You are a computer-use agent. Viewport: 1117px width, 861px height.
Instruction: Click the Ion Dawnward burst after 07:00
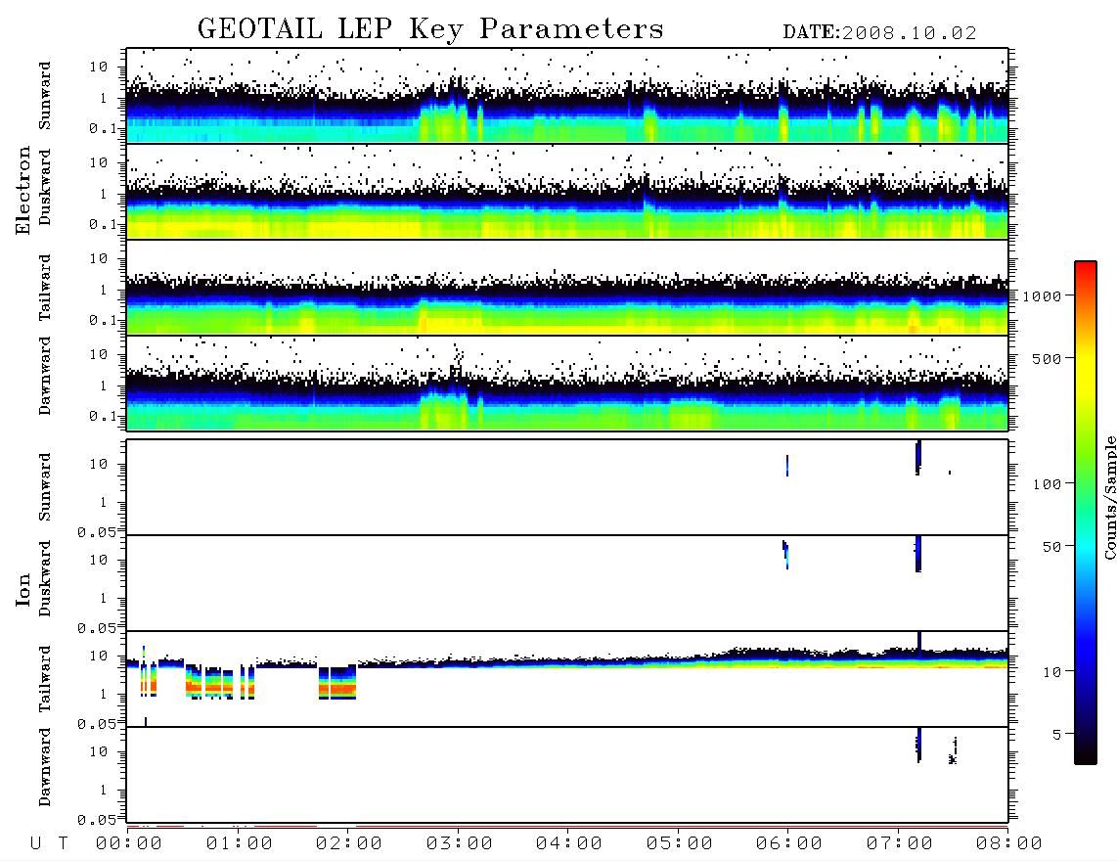pos(918,746)
